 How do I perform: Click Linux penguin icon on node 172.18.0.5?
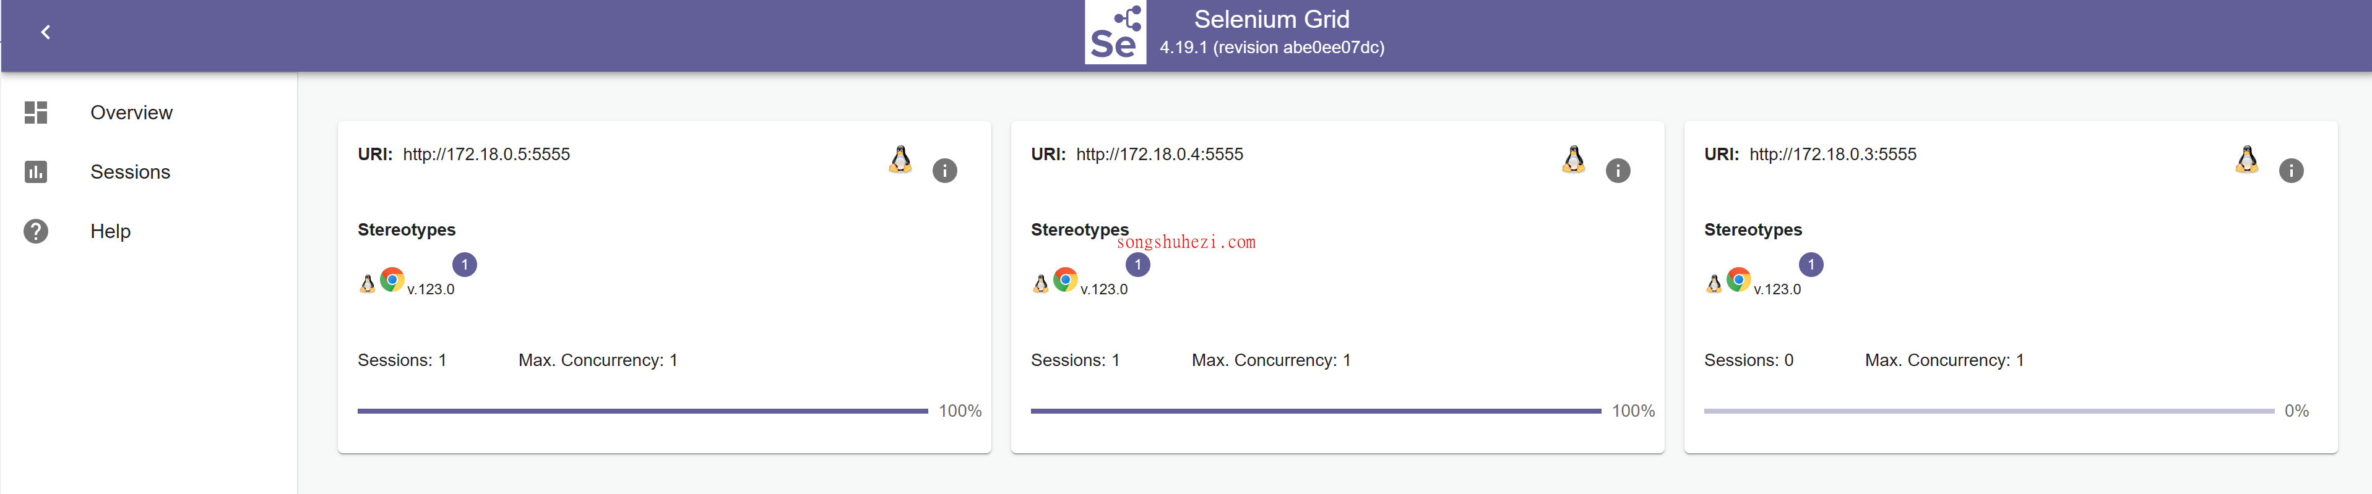pyautogui.click(x=900, y=159)
